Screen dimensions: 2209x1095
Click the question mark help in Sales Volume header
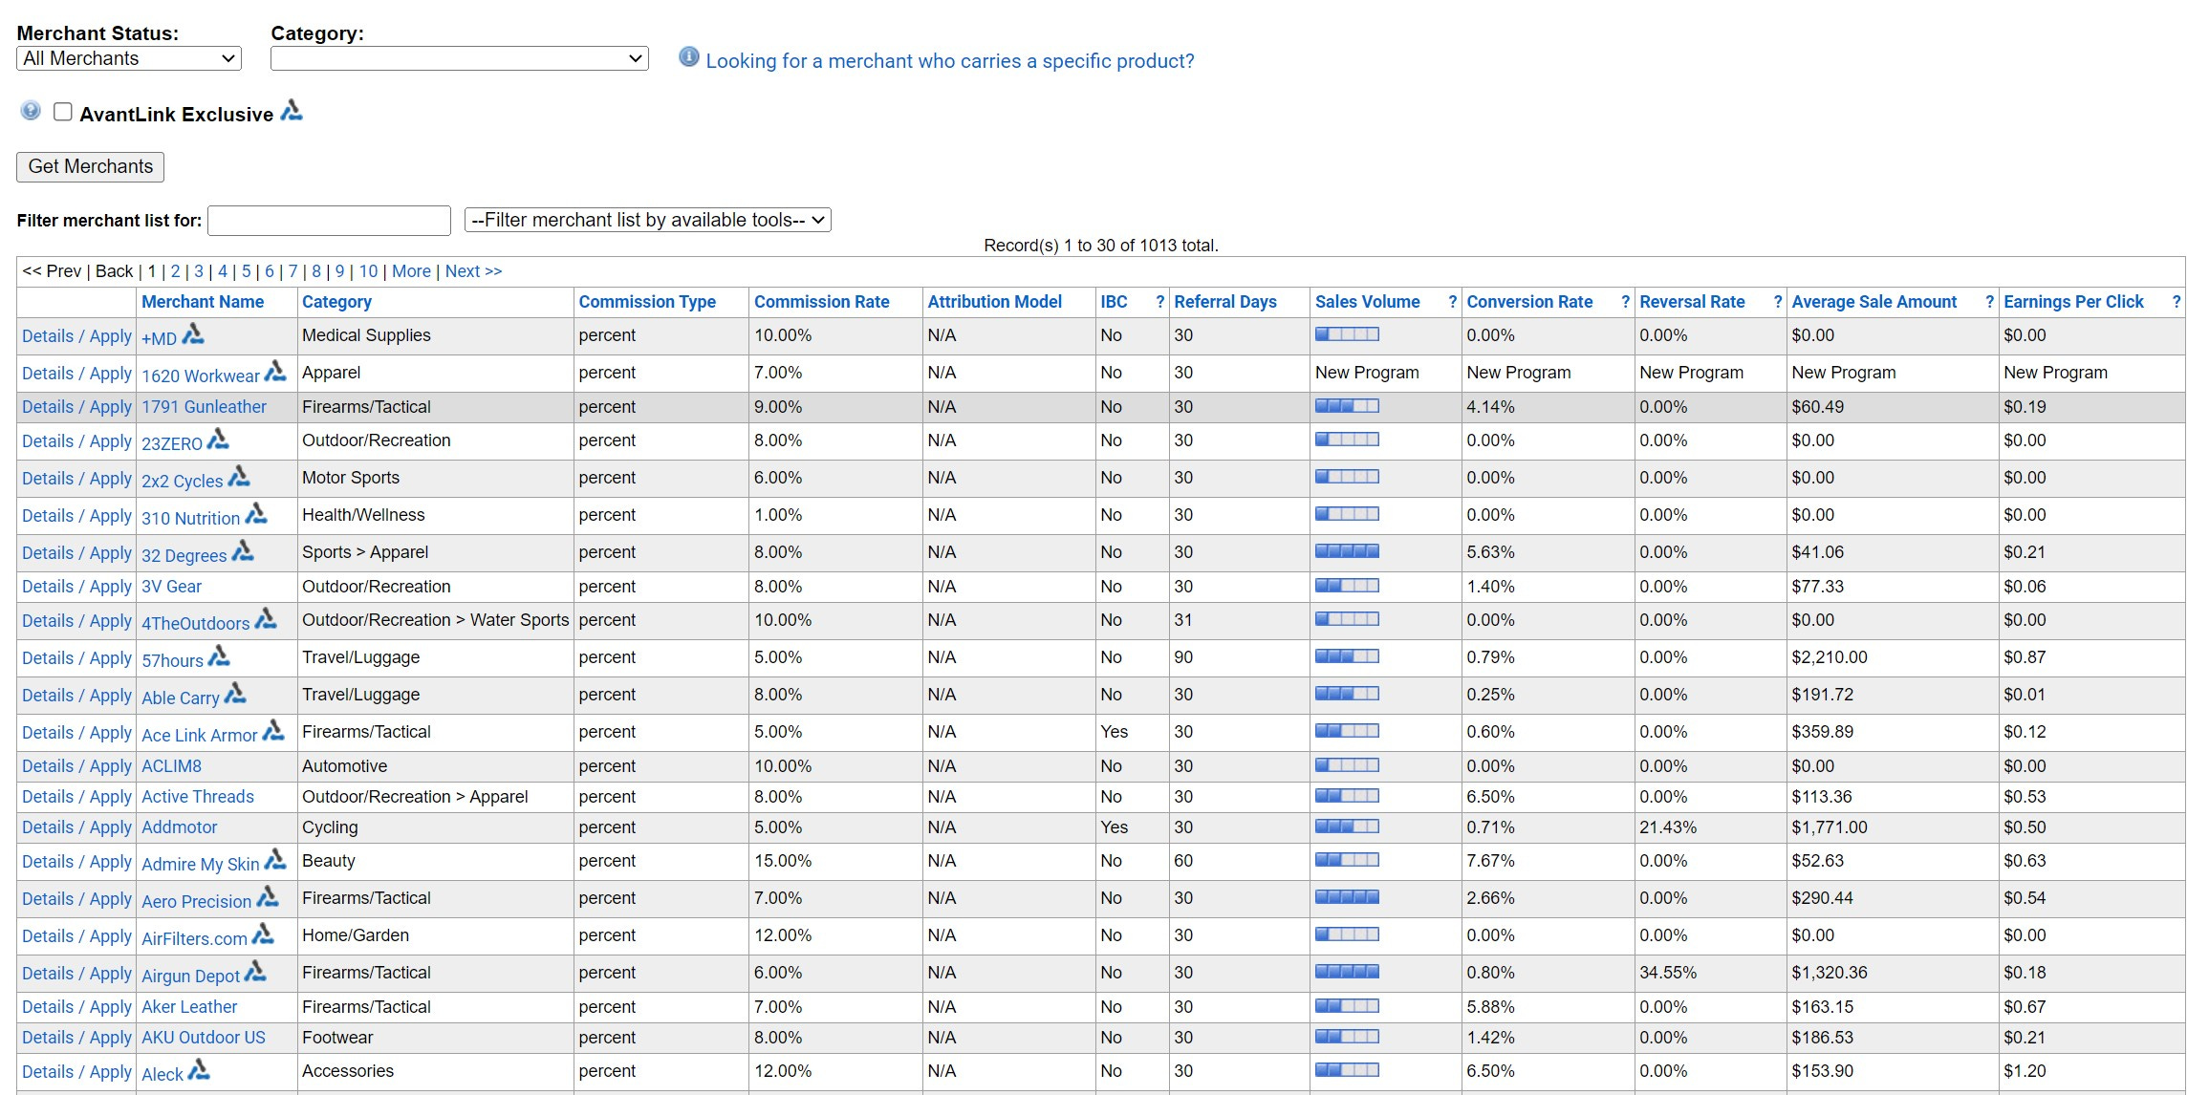click(1453, 302)
